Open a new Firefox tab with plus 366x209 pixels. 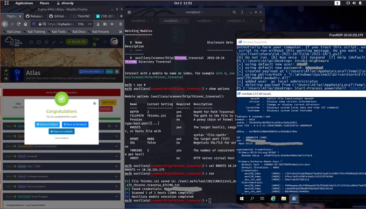(x=121, y=16)
